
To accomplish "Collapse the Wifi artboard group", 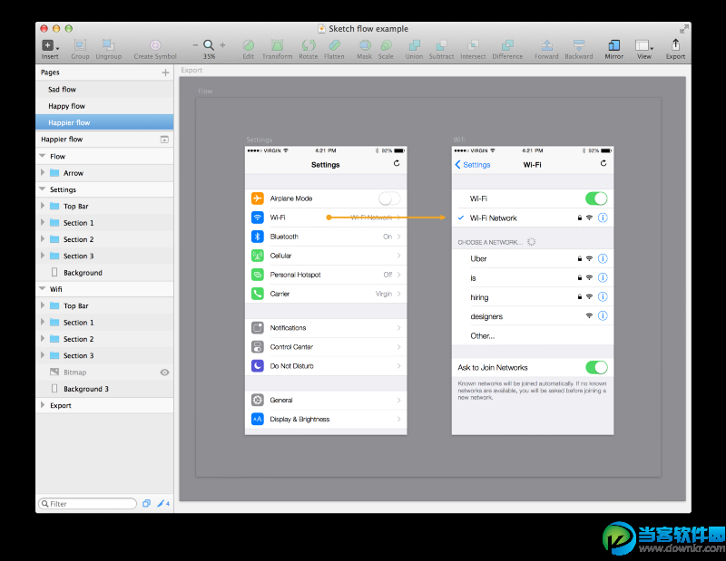I will point(43,289).
